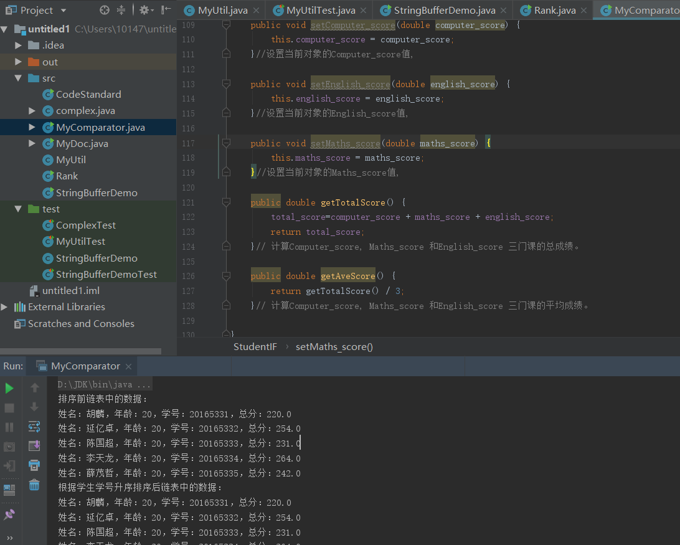Click setMaths_score() breadcrumb
The height and width of the screenshot is (545, 680).
(334, 347)
